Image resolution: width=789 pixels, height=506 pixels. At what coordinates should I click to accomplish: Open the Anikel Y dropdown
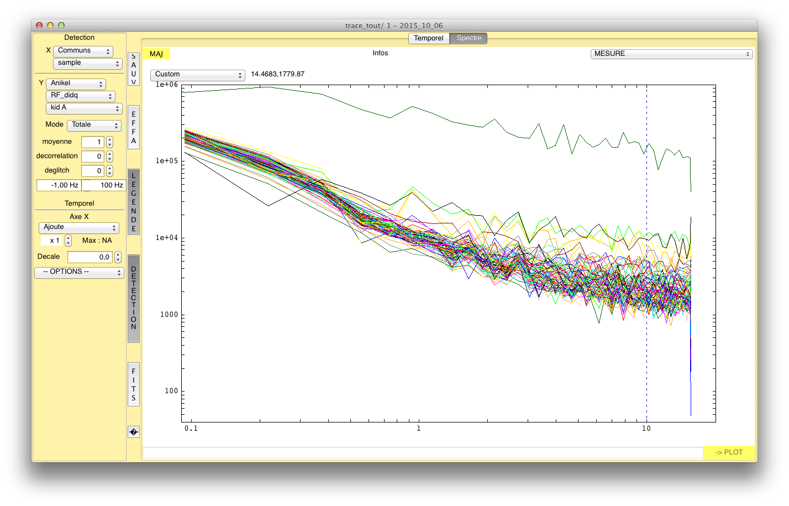pos(76,84)
